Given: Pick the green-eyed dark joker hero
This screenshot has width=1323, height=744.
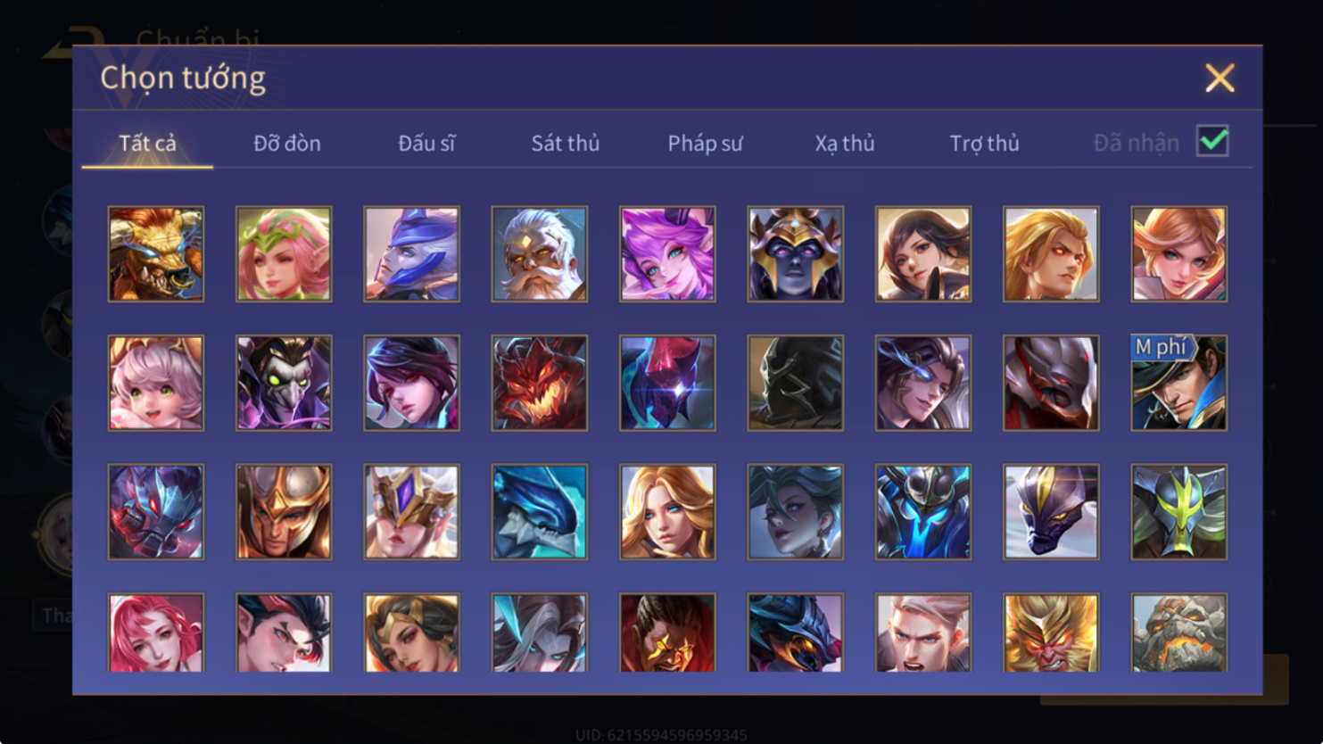Looking at the screenshot, I should tap(284, 384).
